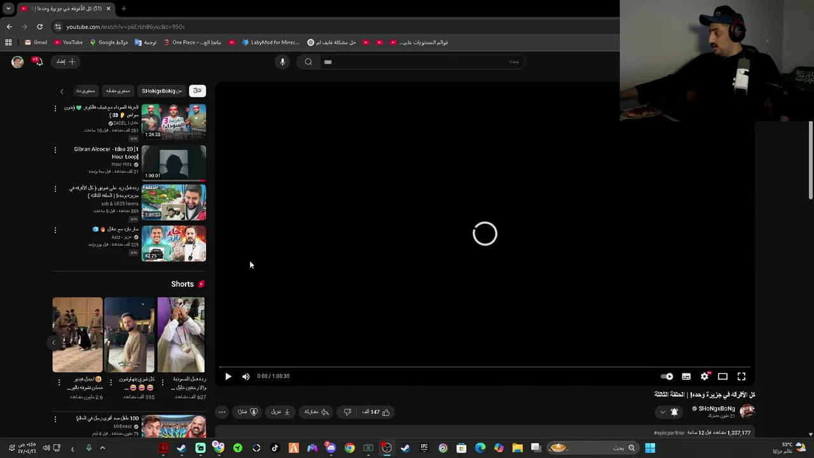This screenshot has height=458, width=814.
Task: Open the Create plus button
Action: coord(66,62)
